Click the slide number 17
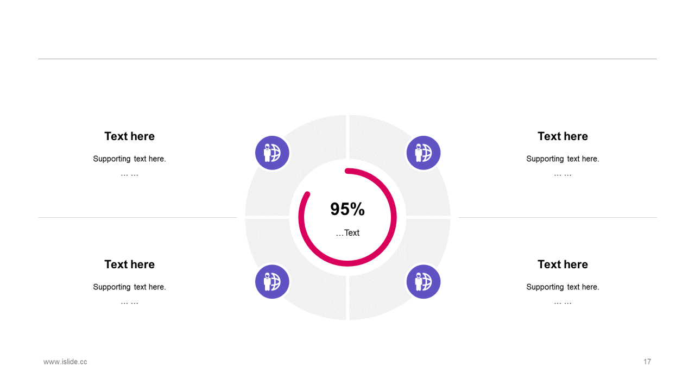 [x=647, y=362]
